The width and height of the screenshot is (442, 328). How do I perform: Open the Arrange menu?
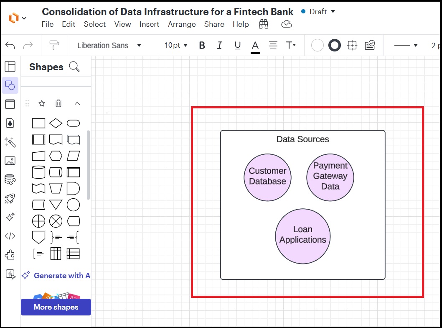pyautogui.click(x=182, y=24)
